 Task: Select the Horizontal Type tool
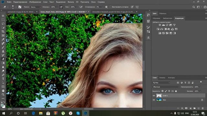click(3, 79)
